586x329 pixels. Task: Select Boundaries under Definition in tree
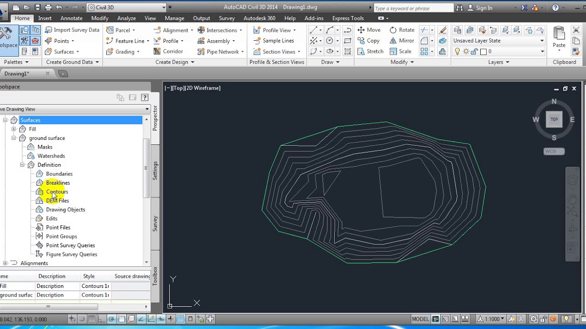point(59,174)
